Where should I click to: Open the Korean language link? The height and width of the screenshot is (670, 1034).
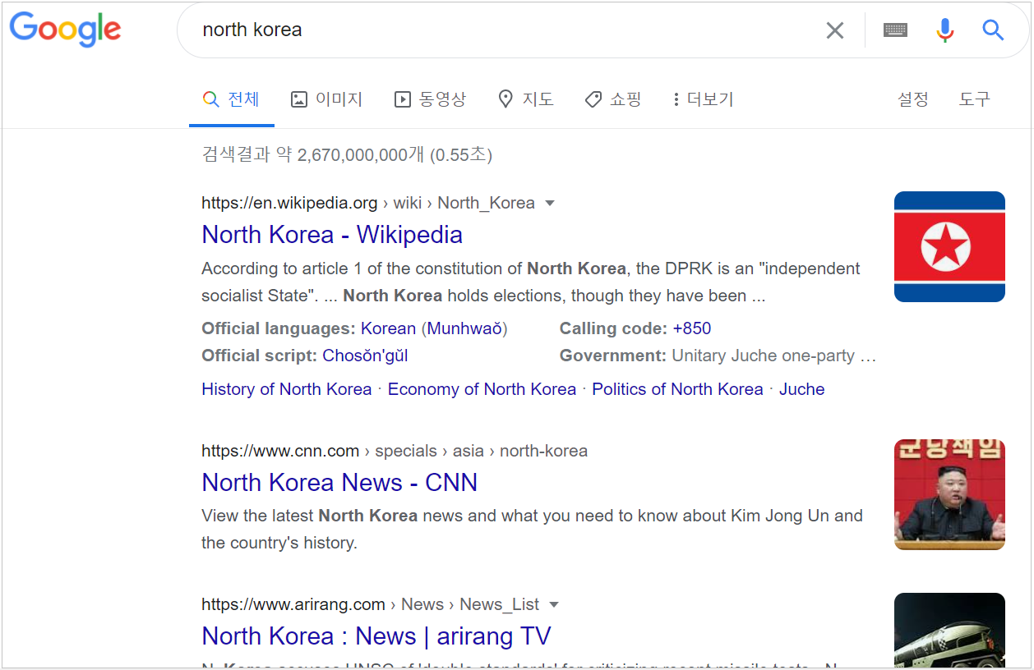(x=388, y=329)
